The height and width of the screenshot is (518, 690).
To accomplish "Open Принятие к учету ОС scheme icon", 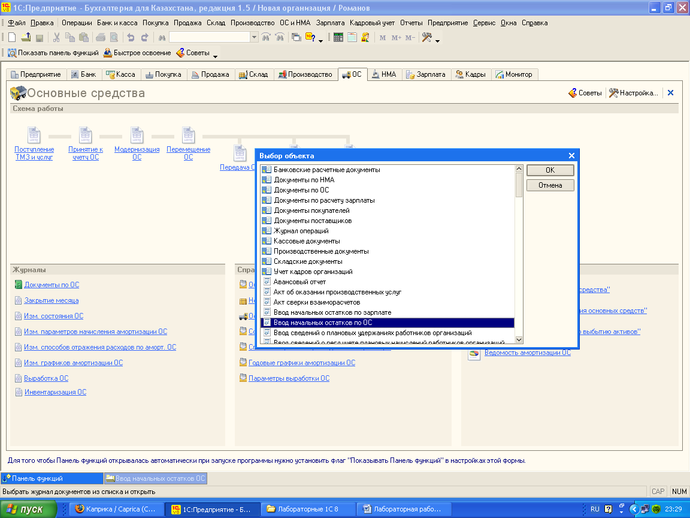I will 86,135.
